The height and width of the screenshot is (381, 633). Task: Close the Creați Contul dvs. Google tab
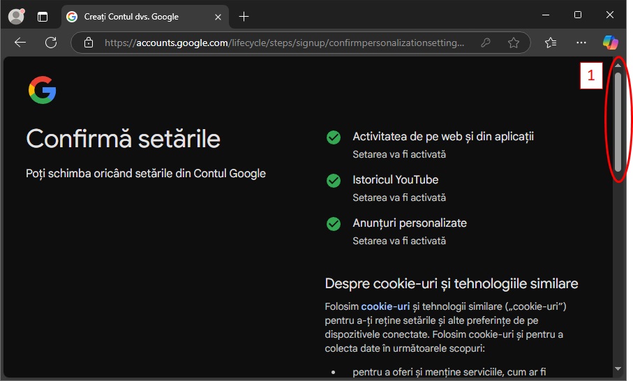(x=218, y=16)
